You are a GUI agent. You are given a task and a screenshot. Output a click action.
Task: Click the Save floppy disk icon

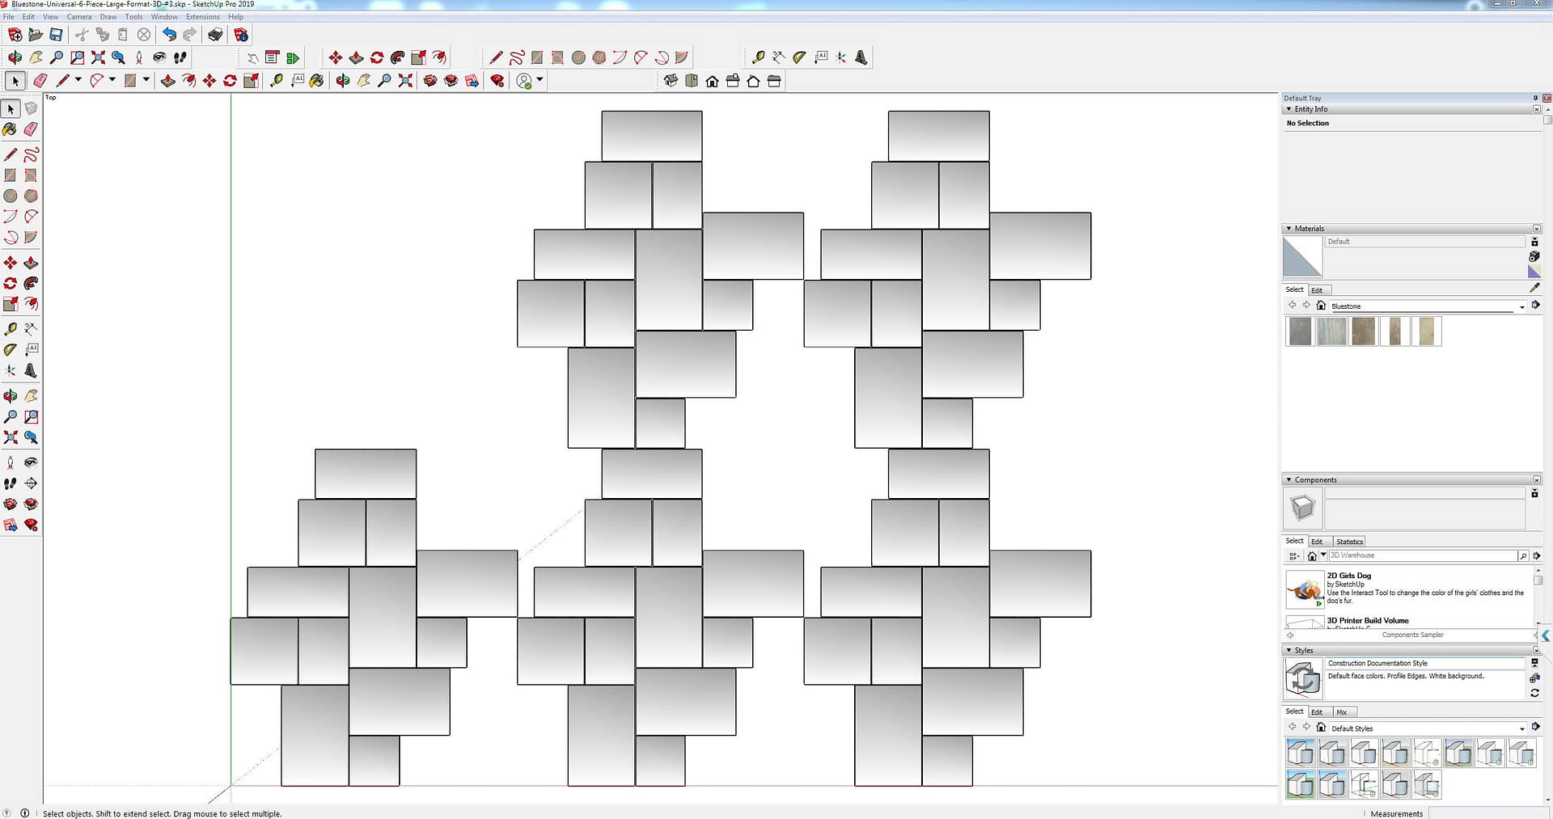56,35
